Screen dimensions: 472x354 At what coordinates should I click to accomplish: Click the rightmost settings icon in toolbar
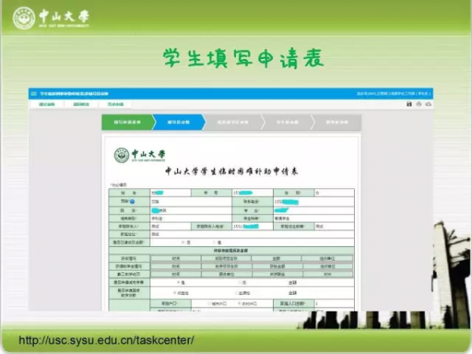pos(430,104)
